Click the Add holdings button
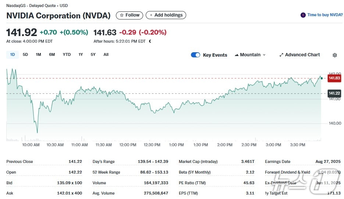344x199 pixels. [166, 15]
